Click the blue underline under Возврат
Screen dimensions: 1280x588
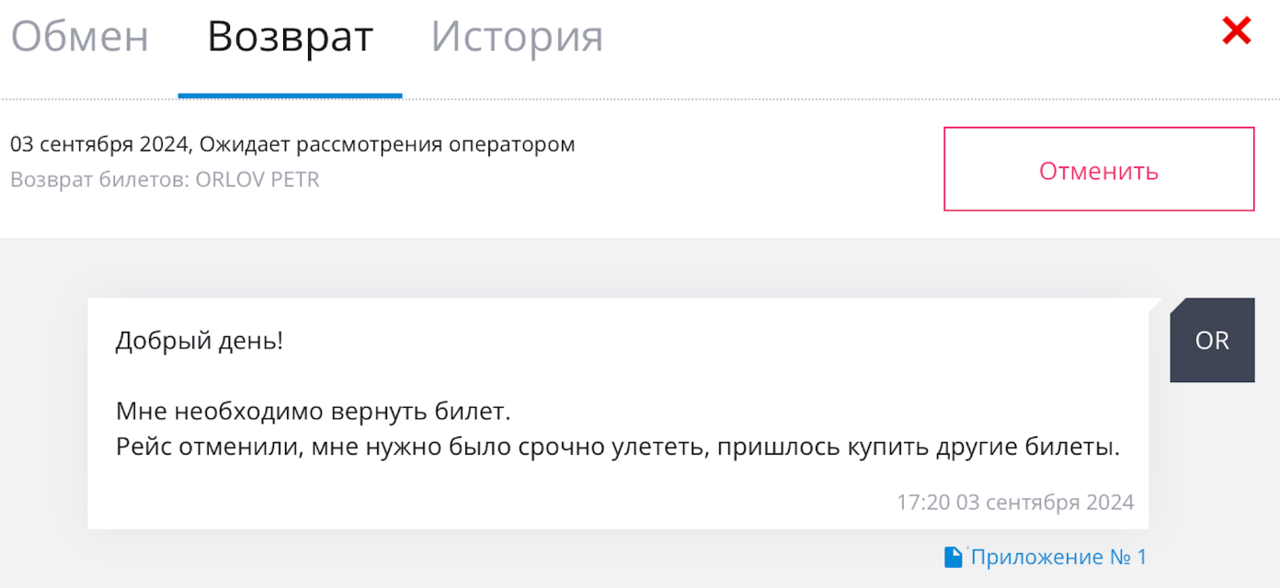click(x=290, y=95)
